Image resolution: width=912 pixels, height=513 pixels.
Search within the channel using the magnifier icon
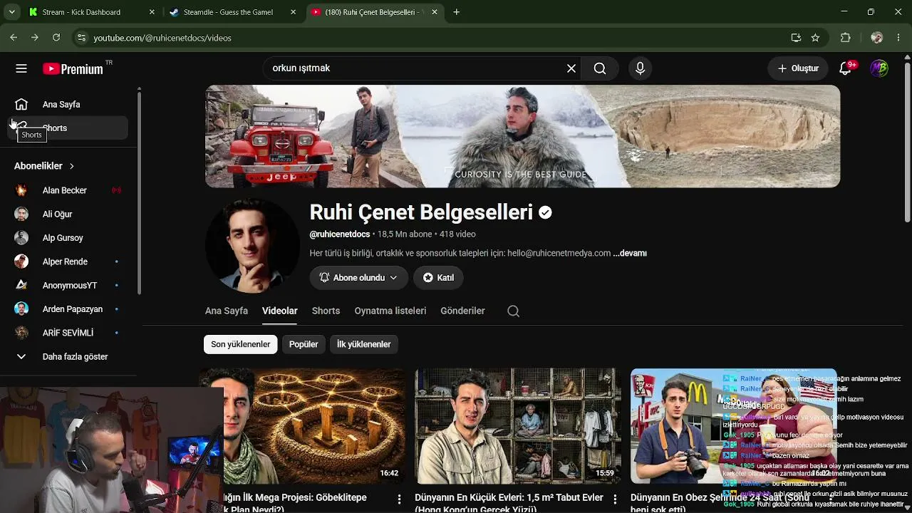coord(513,311)
